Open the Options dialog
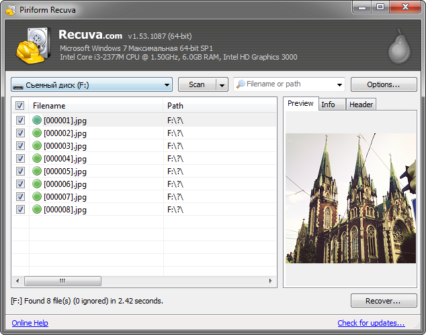The image size is (426, 335). coord(384,84)
